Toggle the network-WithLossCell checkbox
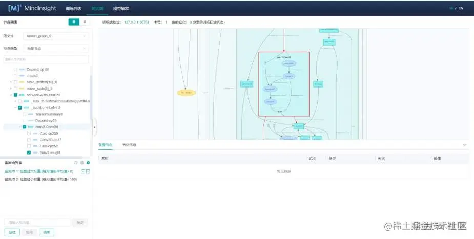The width and height of the screenshot is (474, 239). 15,95
